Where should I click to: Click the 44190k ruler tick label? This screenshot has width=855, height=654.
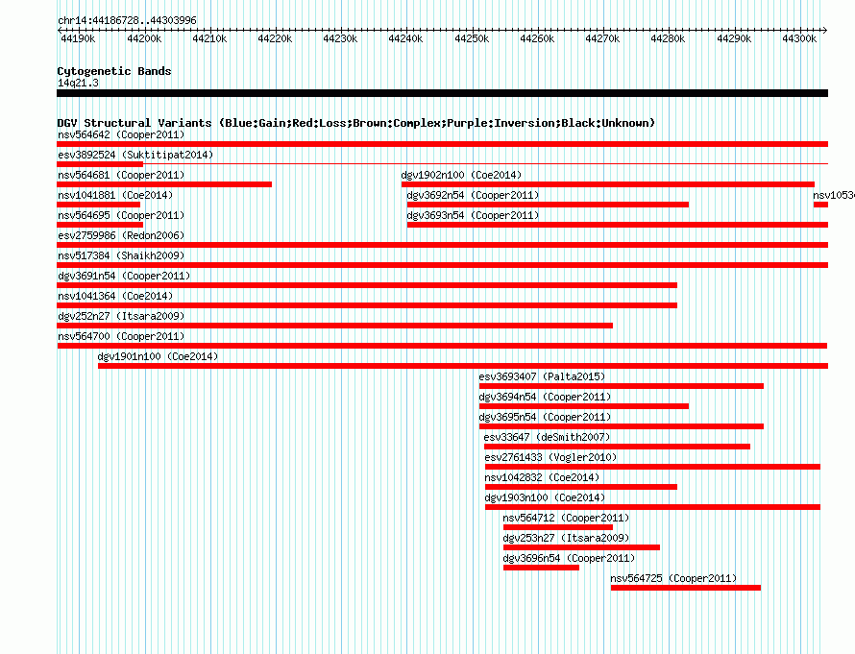78,38
